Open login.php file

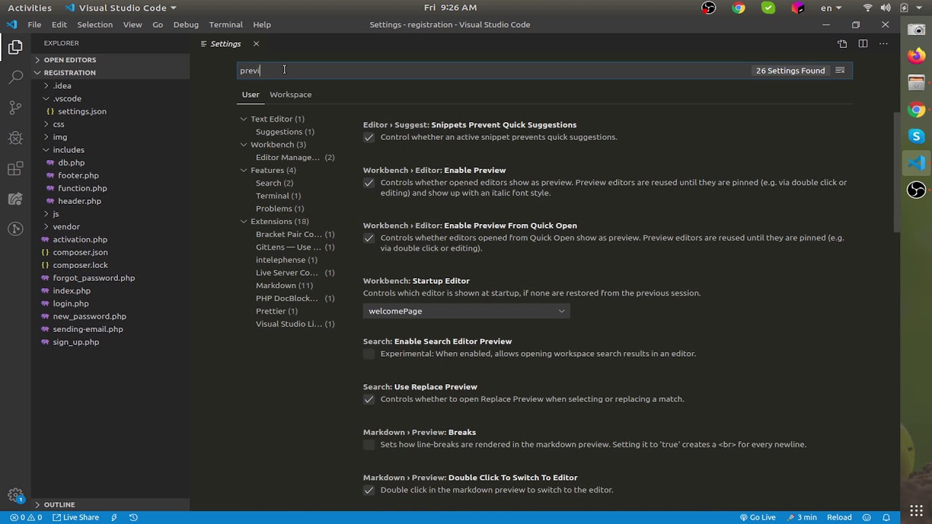tap(71, 303)
